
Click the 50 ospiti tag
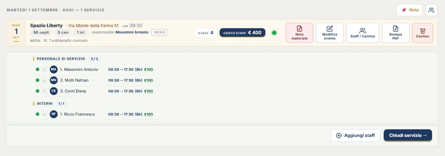[41, 32]
